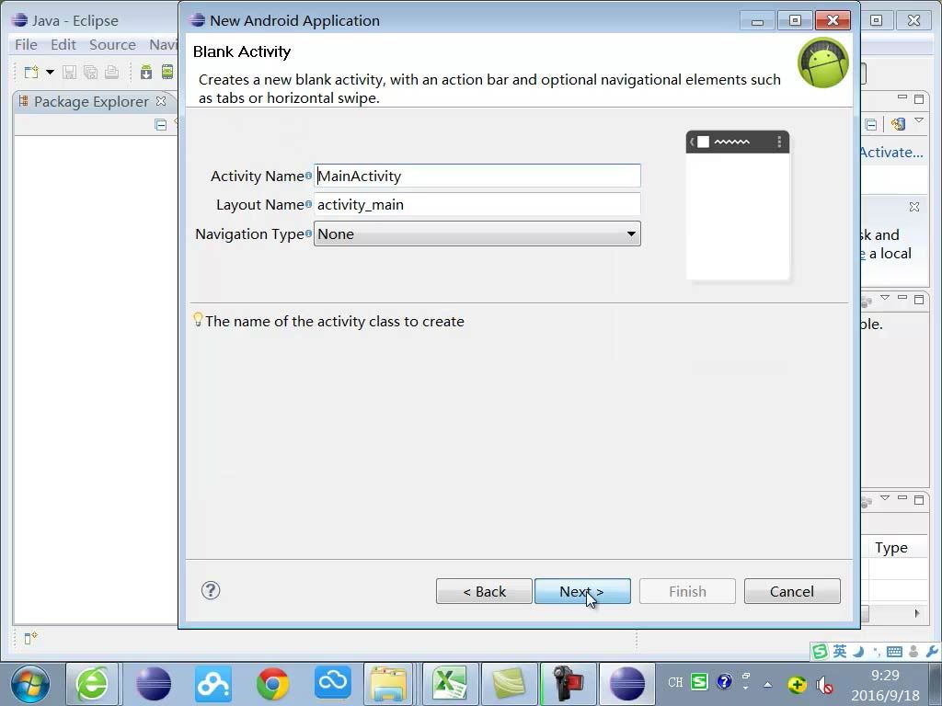Screen dimensions: 942x706
Task: Open the dropdown arrow next to the New toolbar icon
Action: pos(50,72)
